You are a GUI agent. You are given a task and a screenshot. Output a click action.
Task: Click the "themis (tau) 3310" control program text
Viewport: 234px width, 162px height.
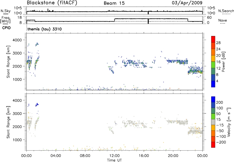click(45, 29)
